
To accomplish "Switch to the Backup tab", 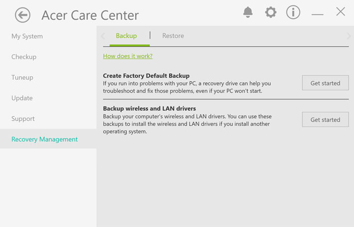I will 126,36.
